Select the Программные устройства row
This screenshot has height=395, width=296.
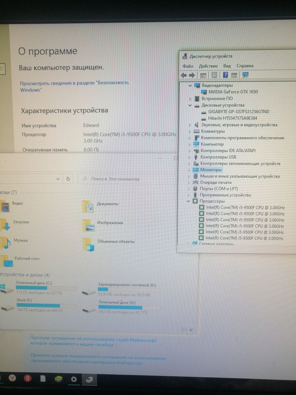point(225,195)
